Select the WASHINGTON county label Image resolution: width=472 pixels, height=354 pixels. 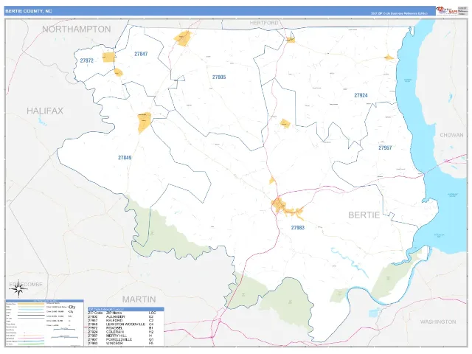point(438,322)
